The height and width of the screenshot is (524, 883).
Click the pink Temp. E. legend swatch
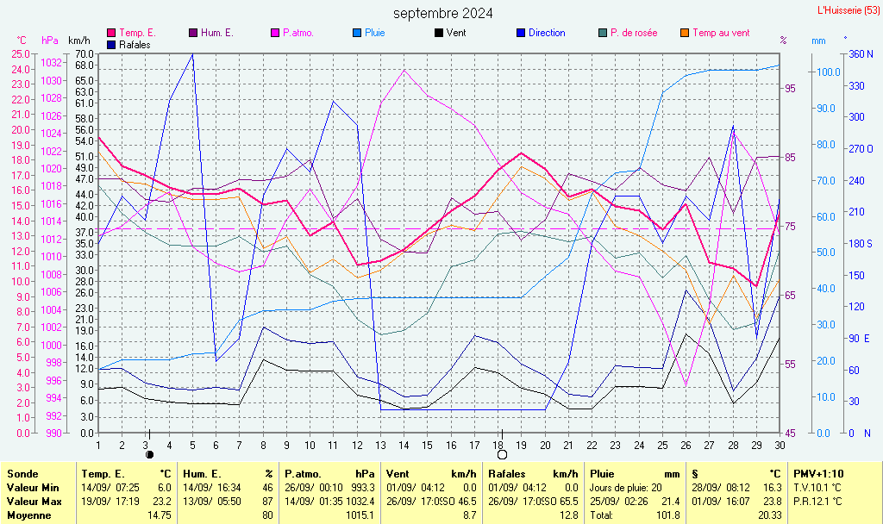(x=111, y=34)
